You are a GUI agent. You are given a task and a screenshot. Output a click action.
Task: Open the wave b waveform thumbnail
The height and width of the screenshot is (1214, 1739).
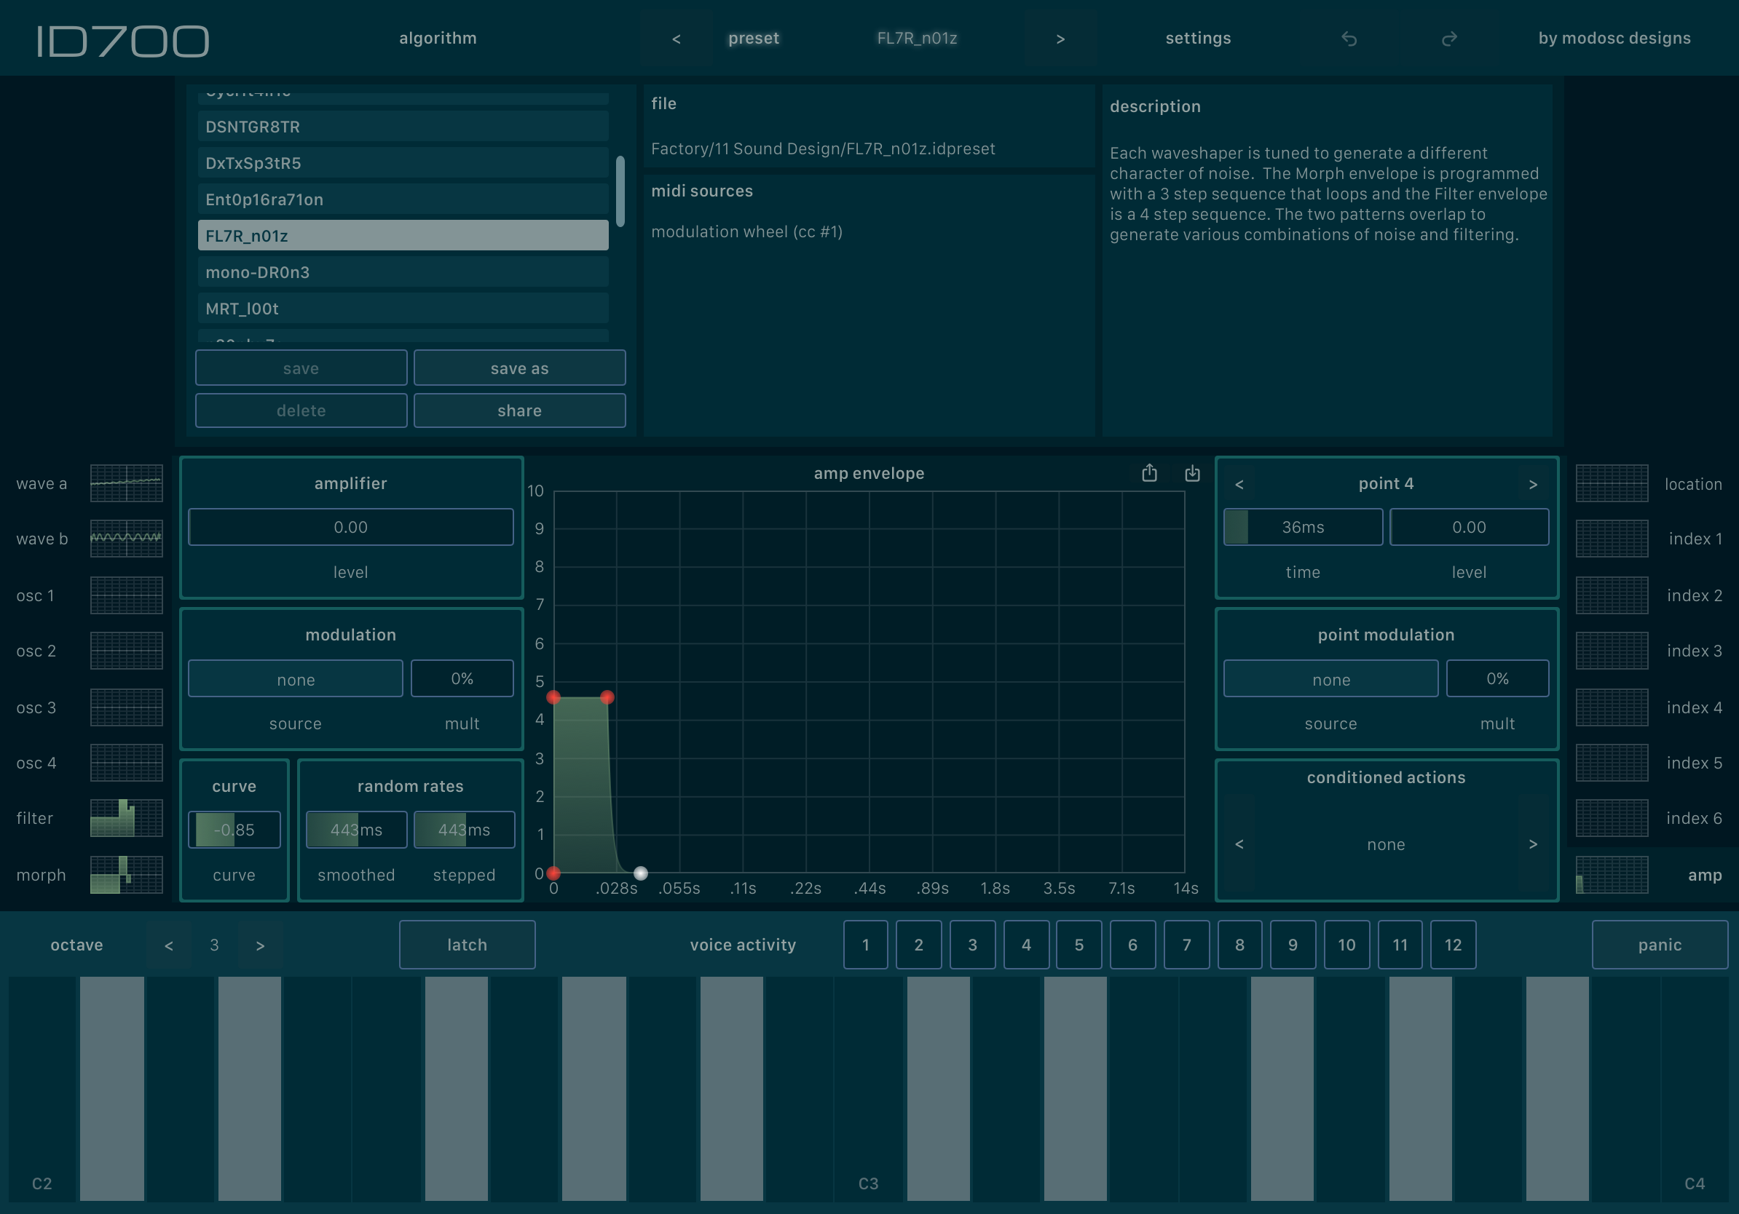tap(127, 538)
